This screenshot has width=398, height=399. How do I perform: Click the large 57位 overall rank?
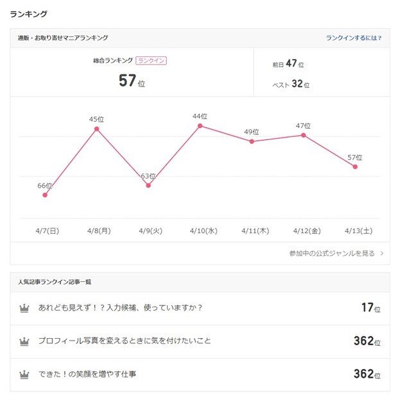(x=132, y=81)
